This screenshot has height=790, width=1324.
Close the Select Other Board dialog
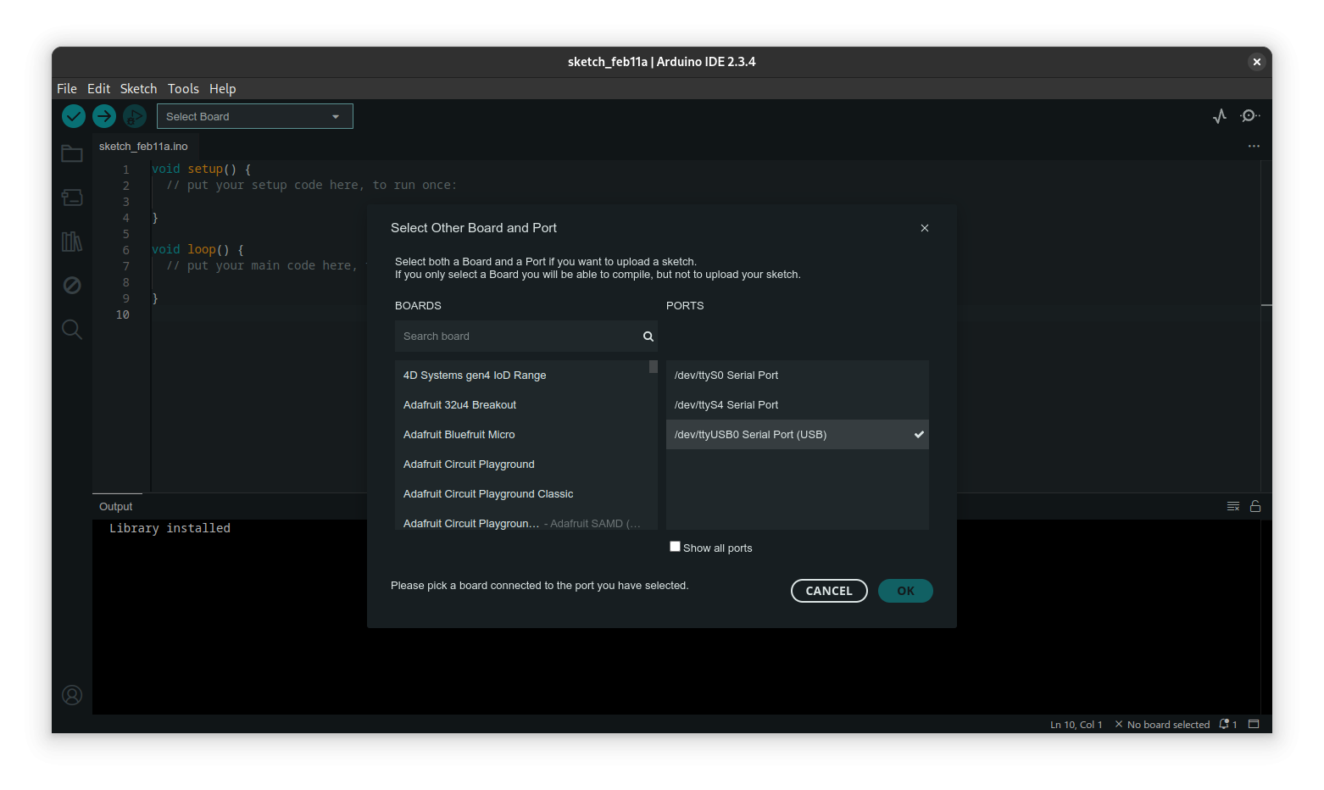[925, 228]
